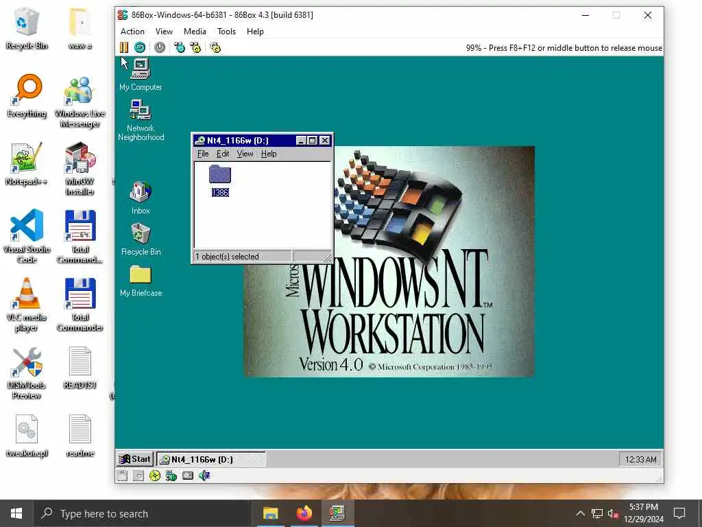Click the NT Start button
Image resolution: width=702 pixels, height=527 pixels.
135,459
